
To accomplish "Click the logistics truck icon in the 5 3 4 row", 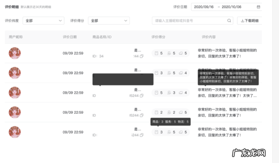I will 181,93.
